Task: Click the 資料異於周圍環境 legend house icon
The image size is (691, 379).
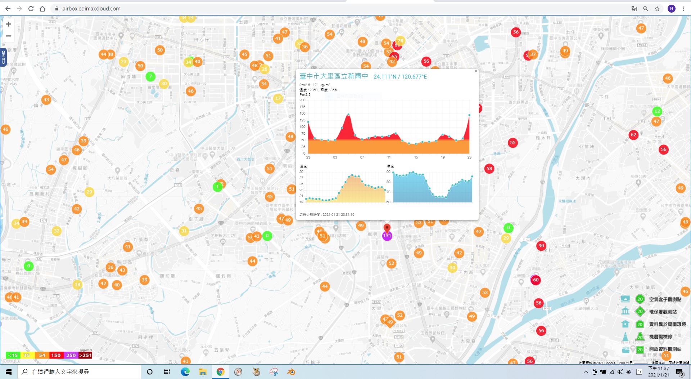Action: (625, 324)
